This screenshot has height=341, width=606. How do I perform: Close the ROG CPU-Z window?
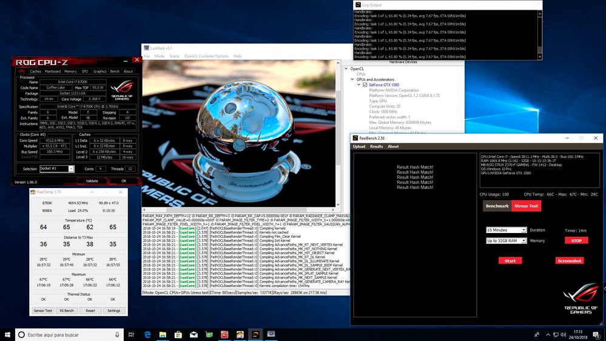click(136, 60)
